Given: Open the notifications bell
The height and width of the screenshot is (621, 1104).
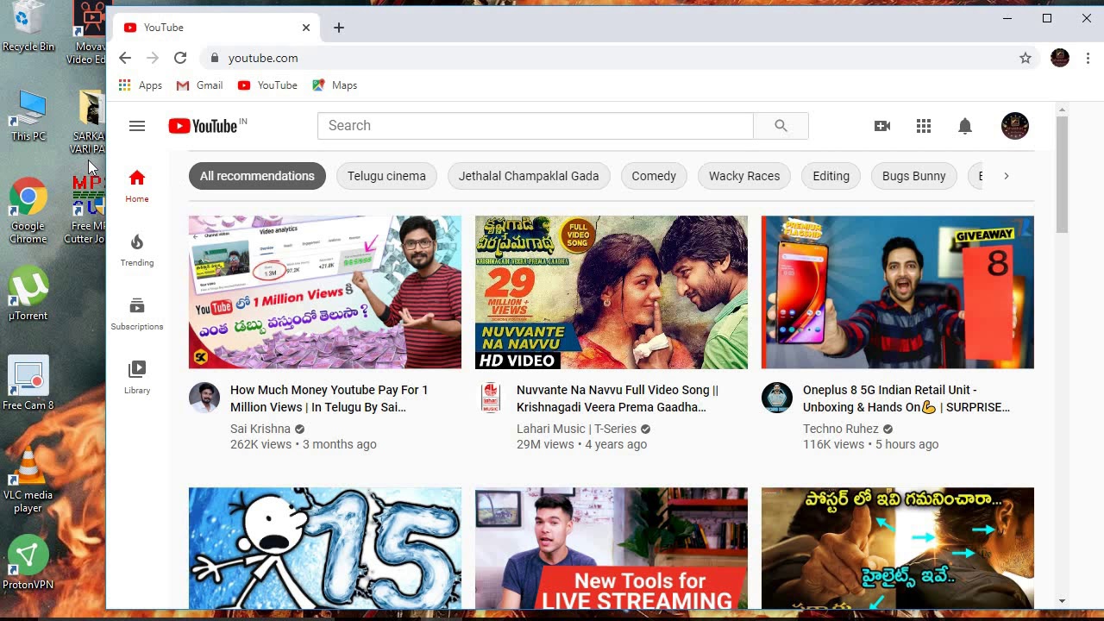Looking at the screenshot, I should (x=965, y=126).
